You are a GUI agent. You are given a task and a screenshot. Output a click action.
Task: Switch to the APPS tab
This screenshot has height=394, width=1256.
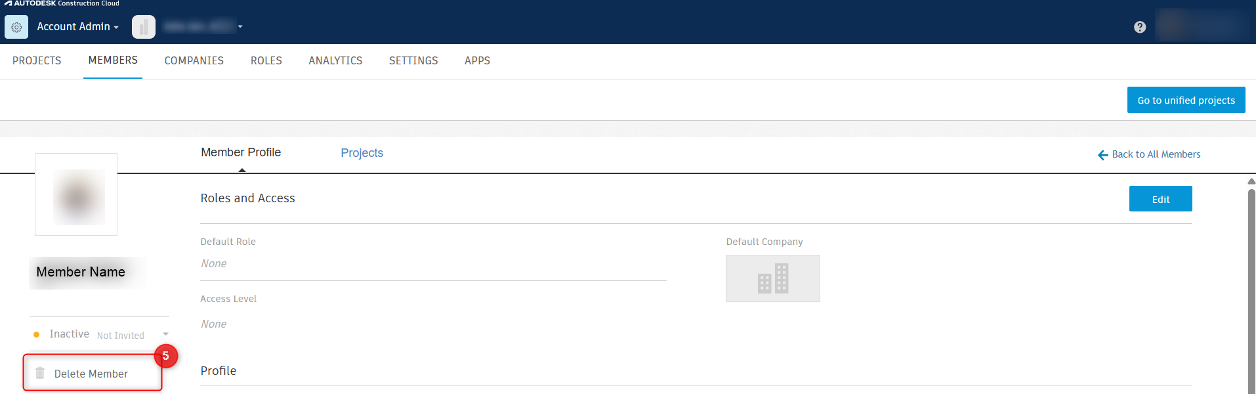click(x=477, y=60)
